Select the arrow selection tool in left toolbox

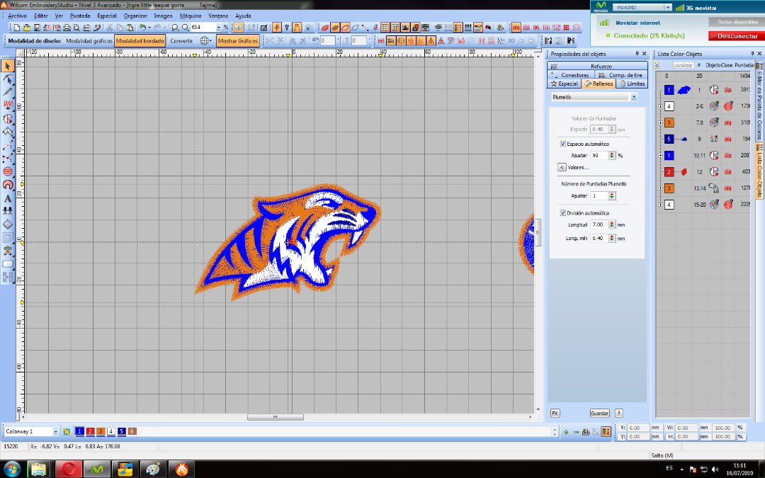coord(8,66)
